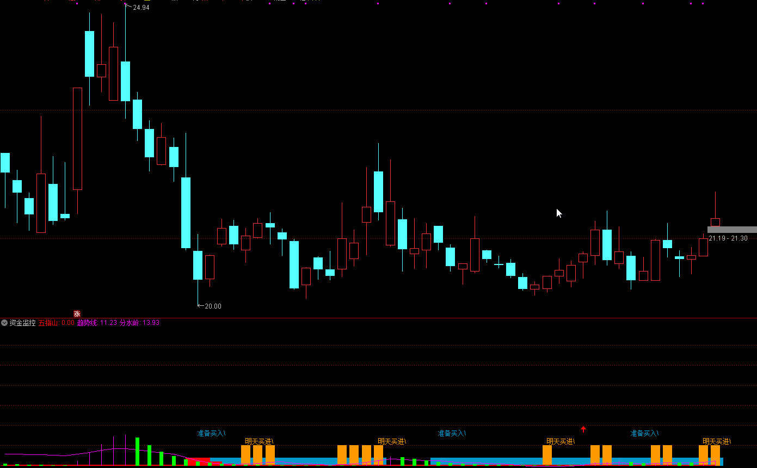
Task: Click the red block in the indicator band
Action: coord(199,461)
